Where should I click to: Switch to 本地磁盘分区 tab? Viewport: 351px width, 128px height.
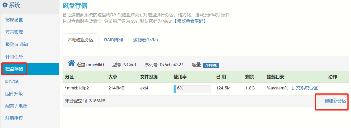pyautogui.click(x=81, y=40)
